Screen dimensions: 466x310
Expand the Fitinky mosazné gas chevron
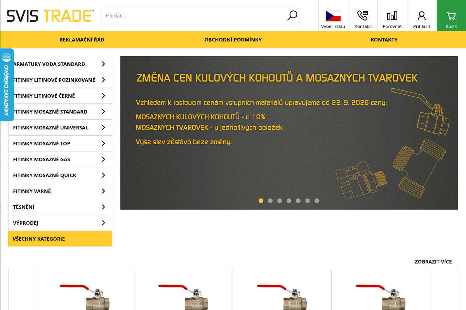click(x=103, y=159)
